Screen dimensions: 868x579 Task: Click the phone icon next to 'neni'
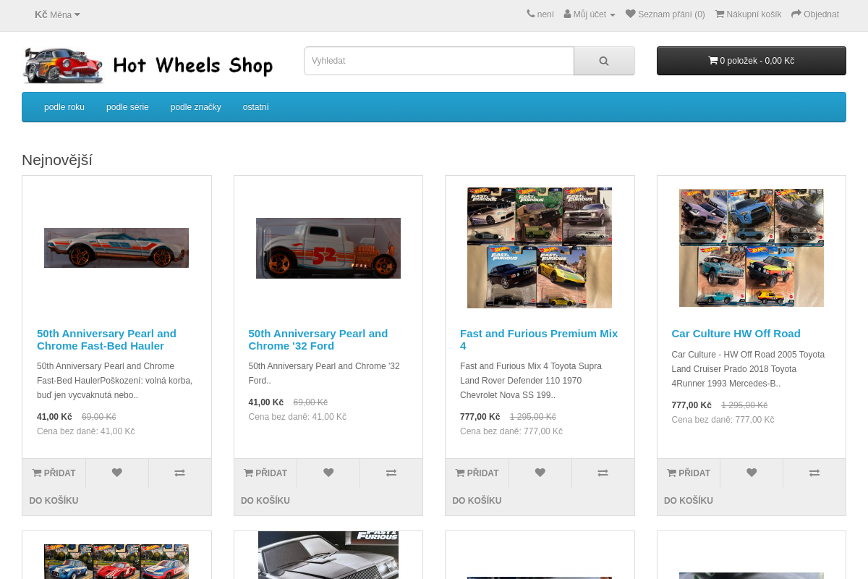click(x=532, y=14)
